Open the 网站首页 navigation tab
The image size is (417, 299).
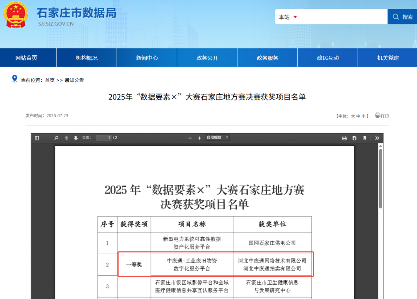26,58
